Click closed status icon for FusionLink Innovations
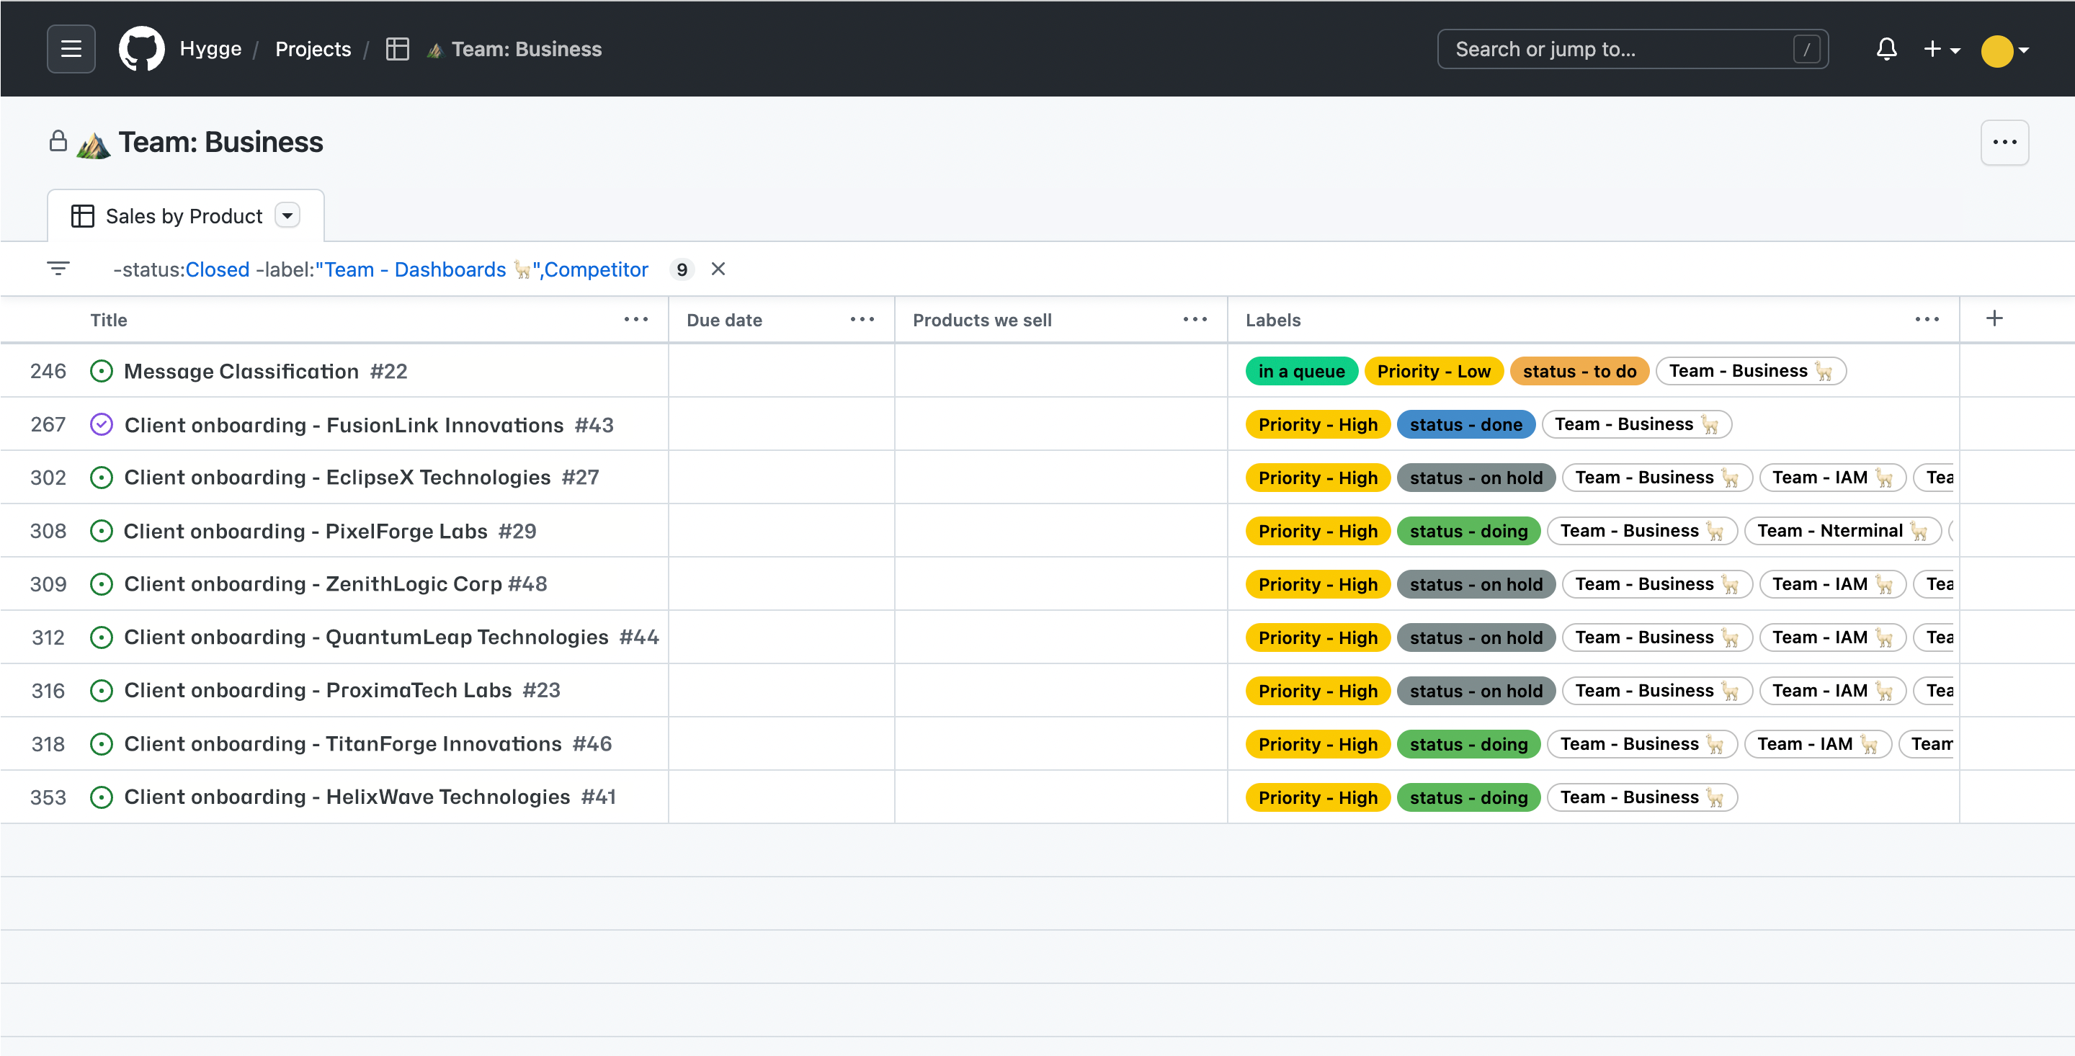This screenshot has height=1056, width=2075. 102,424
